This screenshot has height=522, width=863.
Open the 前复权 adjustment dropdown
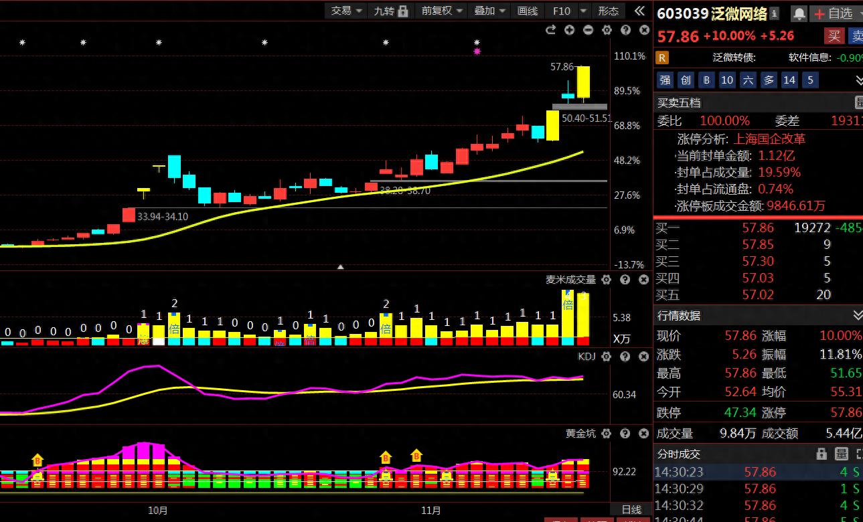(x=441, y=11)
